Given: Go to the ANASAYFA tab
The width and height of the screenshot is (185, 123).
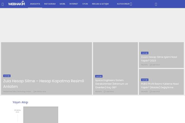Looking at the screenshot, I should 35,4.
